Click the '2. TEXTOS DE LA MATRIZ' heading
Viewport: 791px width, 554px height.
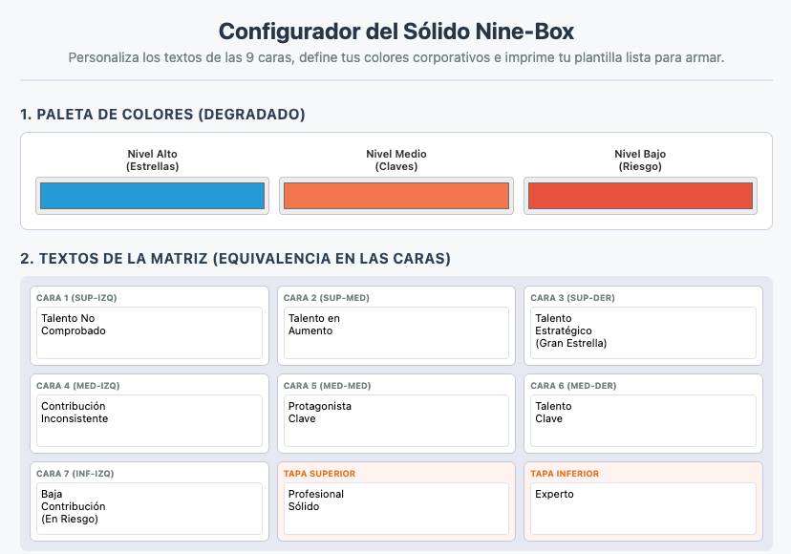(235, 258)
